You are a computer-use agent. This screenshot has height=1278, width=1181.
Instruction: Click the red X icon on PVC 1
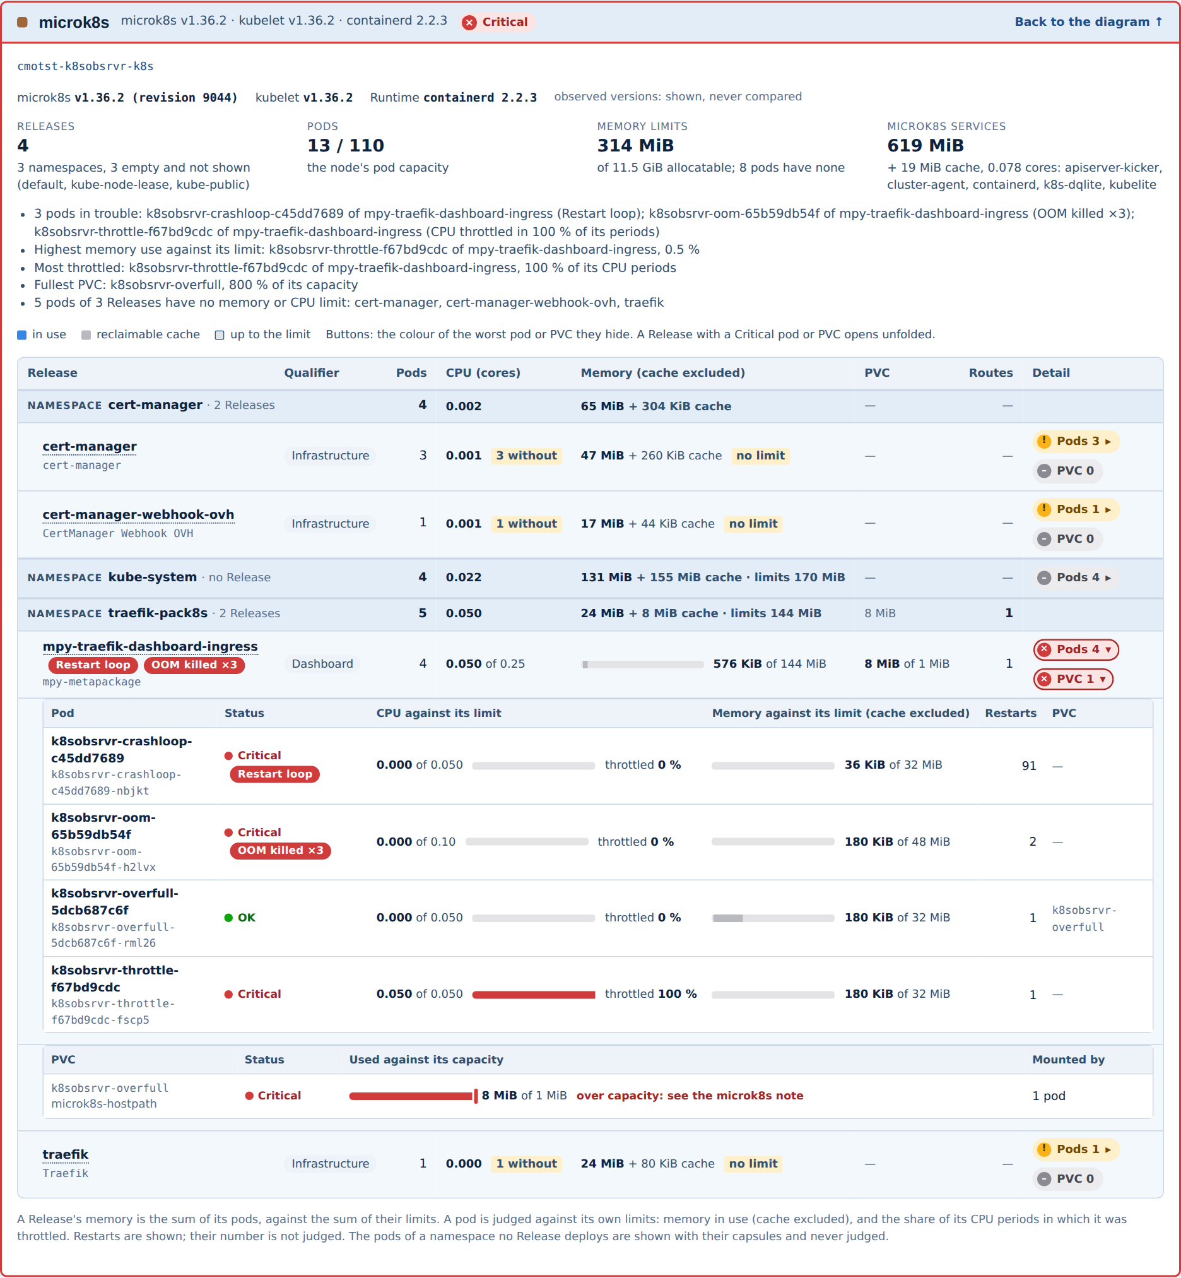1043,679
